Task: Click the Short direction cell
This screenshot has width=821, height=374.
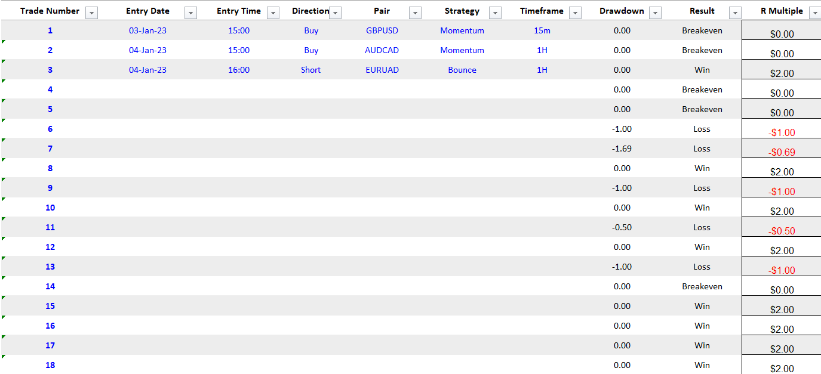Action: 310,70
